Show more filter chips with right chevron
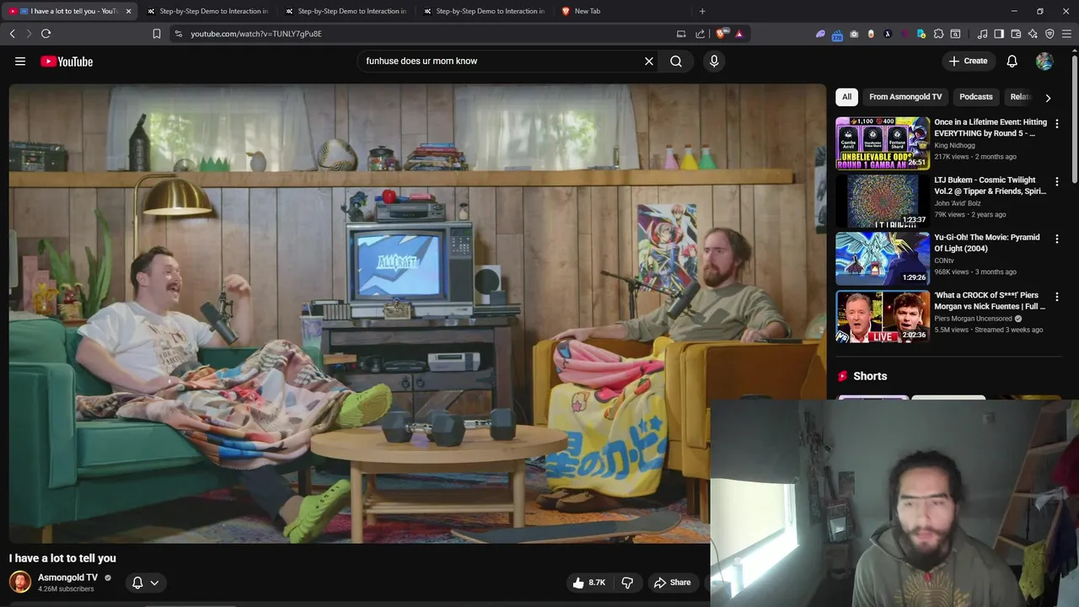This screenshot has width=1079, height=607. (1048, 98)
